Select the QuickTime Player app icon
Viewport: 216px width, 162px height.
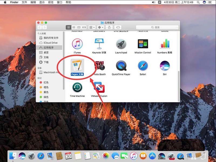(x=121, y=66)
